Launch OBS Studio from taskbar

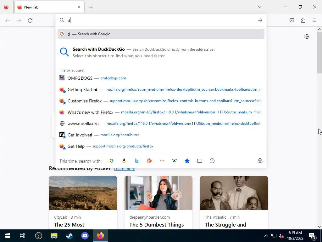[38, 236]
